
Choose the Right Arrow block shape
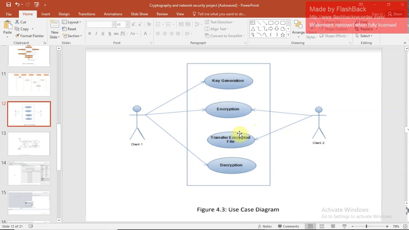[x=271, y=29]
